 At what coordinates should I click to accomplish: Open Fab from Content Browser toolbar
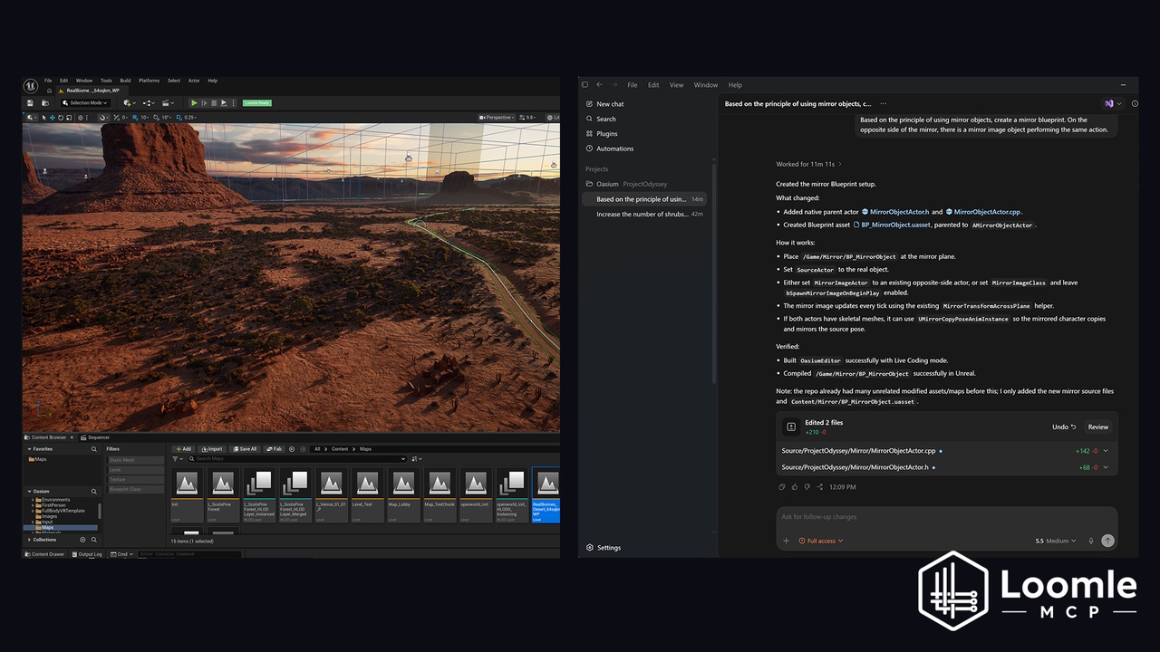274,449
